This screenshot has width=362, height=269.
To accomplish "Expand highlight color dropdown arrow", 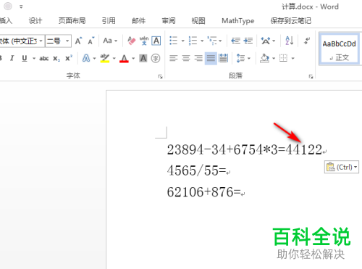I will coord(114,58).
